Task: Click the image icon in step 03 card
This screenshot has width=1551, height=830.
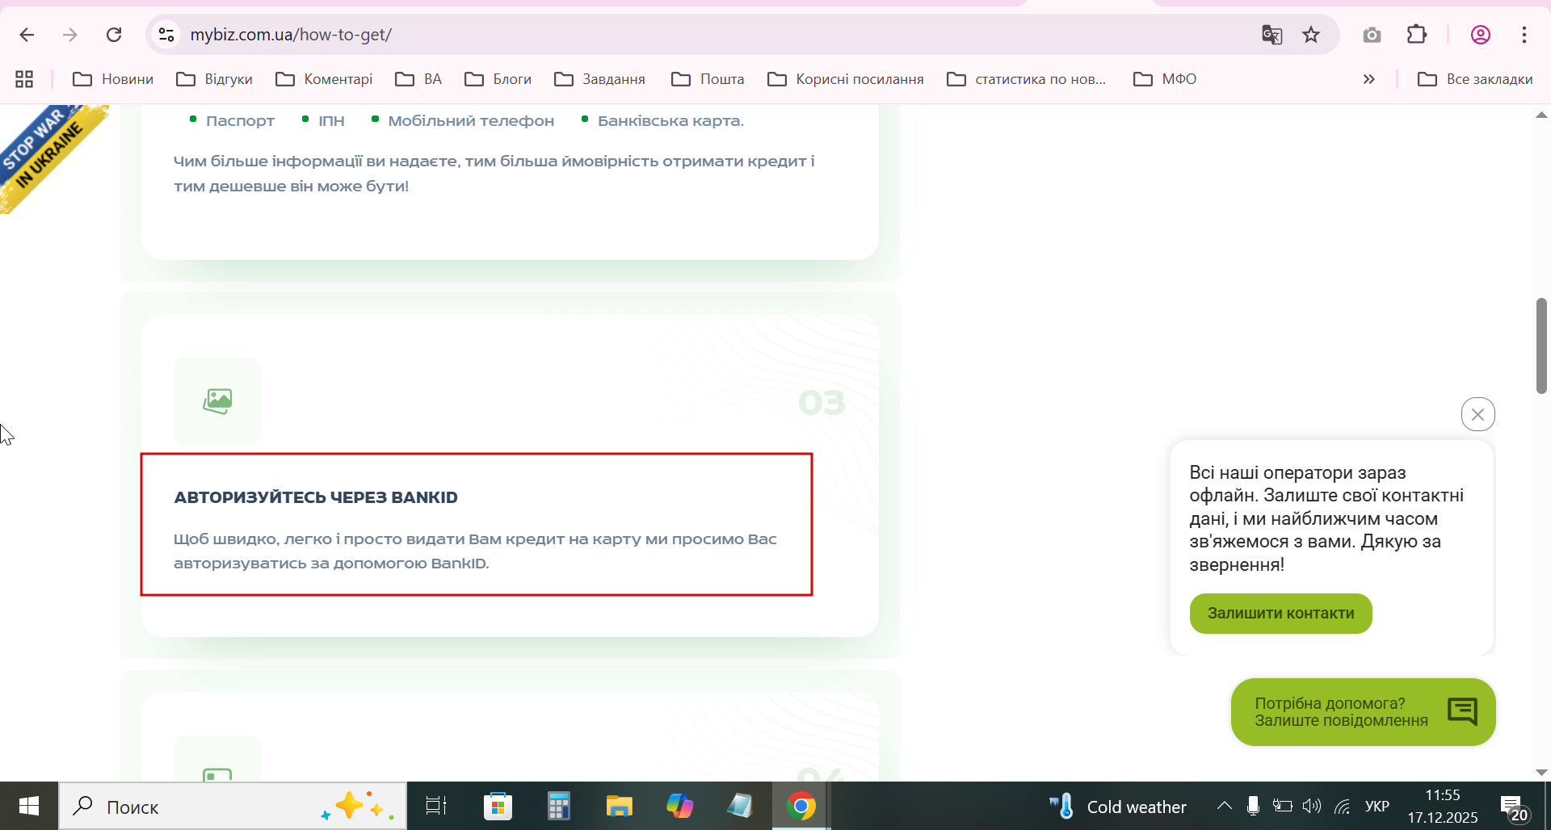Action: click(x=217, y=400)
